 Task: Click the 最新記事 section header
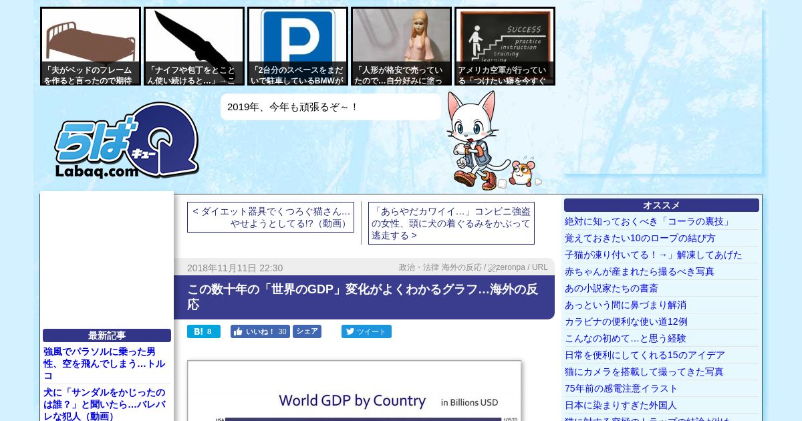107,335
